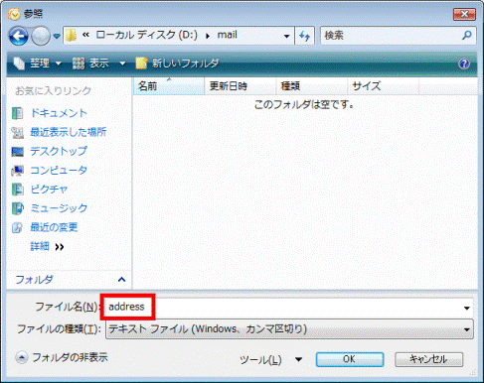Screen dimensions: 484x383
Task: Click the Back navigation arrow button
Action: [x=18, y=36]
